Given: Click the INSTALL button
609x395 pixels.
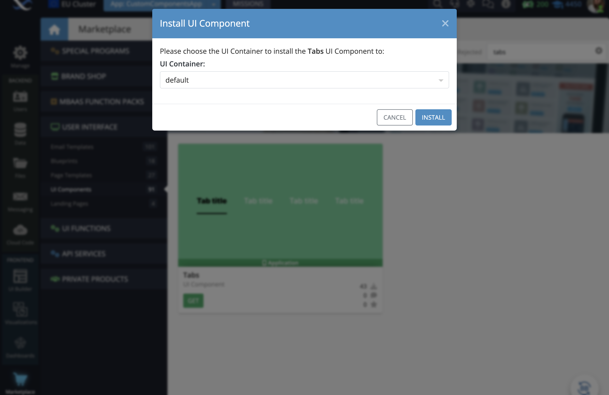Looking at the screenshot, I should (433, 117).
